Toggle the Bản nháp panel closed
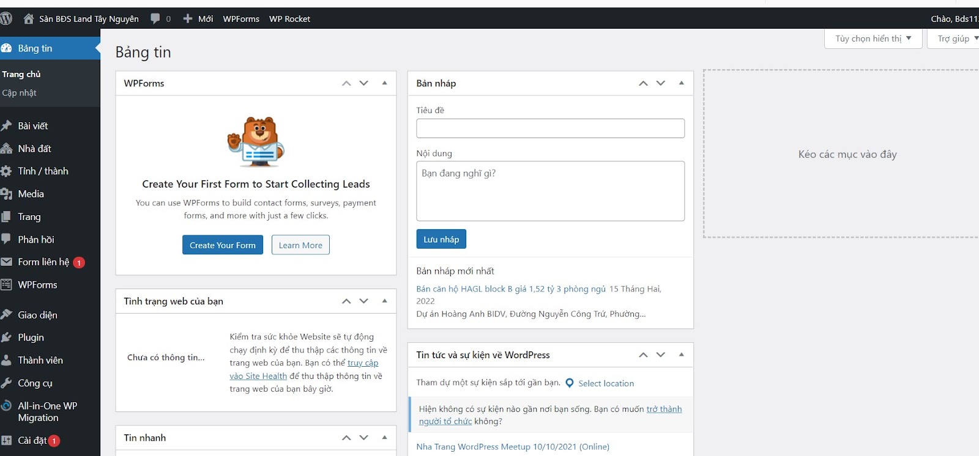Viewport: 979px width, 456px height. (x=681, y=83)
